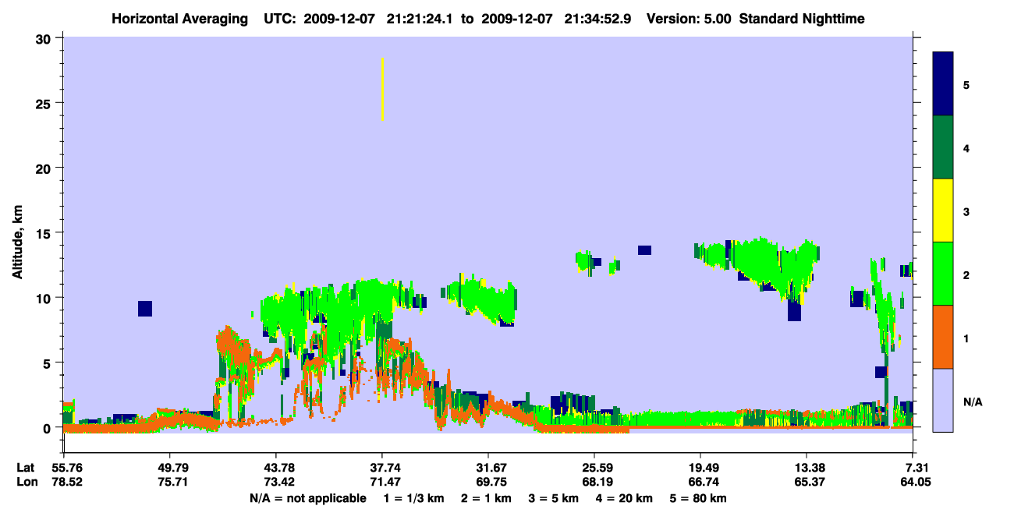Viewport: 1014px width, 520px height.
Task: Click 'Version: 5.00' in the title
Action: point(687,18)
